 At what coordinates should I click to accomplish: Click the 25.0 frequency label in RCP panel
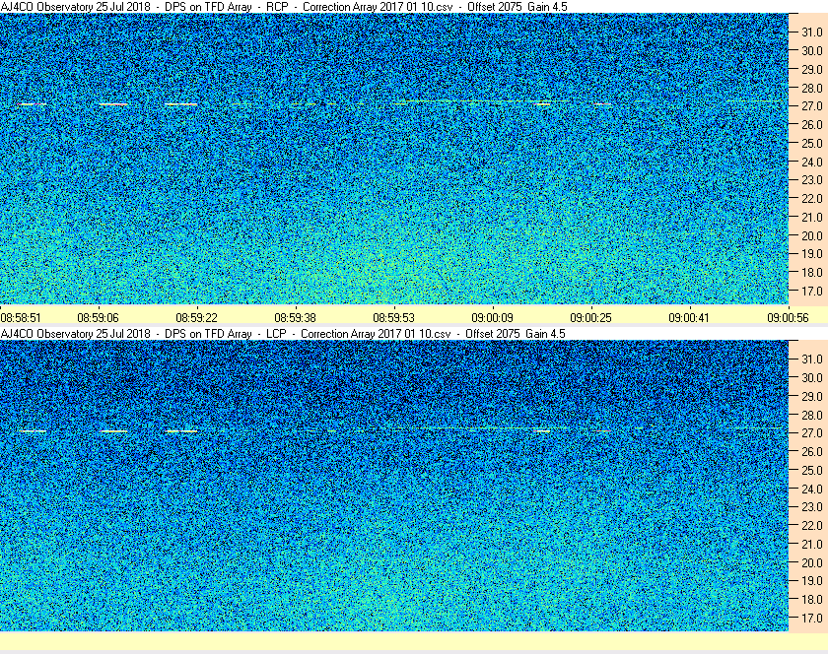coord(811,143)
